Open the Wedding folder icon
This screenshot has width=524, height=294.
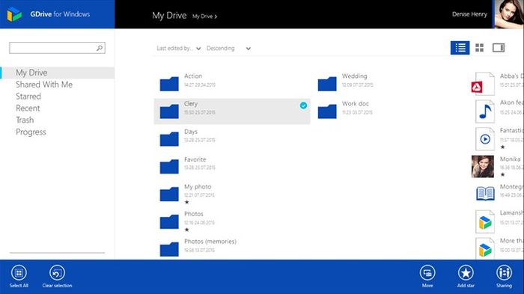click(x=327, y=84)
